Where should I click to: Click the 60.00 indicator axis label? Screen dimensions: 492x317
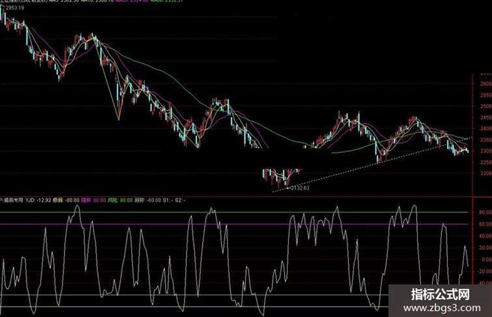485,224
